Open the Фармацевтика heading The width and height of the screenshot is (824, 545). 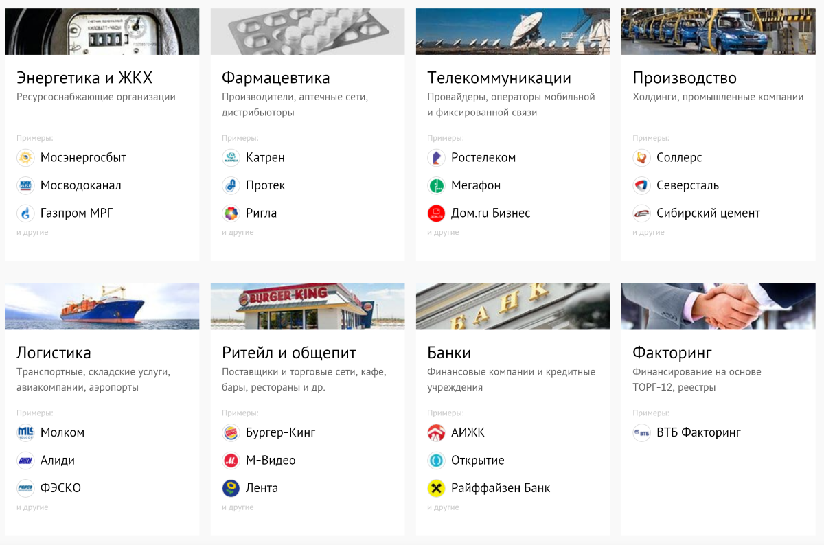(276, 78)
